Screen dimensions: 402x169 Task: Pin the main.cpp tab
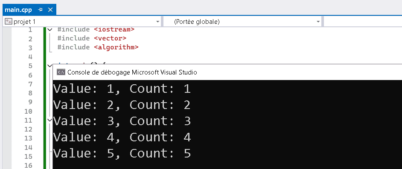[x=40, y=10]
